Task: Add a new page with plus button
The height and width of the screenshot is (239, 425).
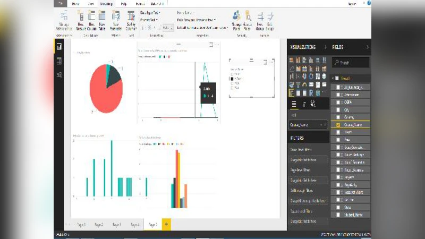Action: [166, 225]
